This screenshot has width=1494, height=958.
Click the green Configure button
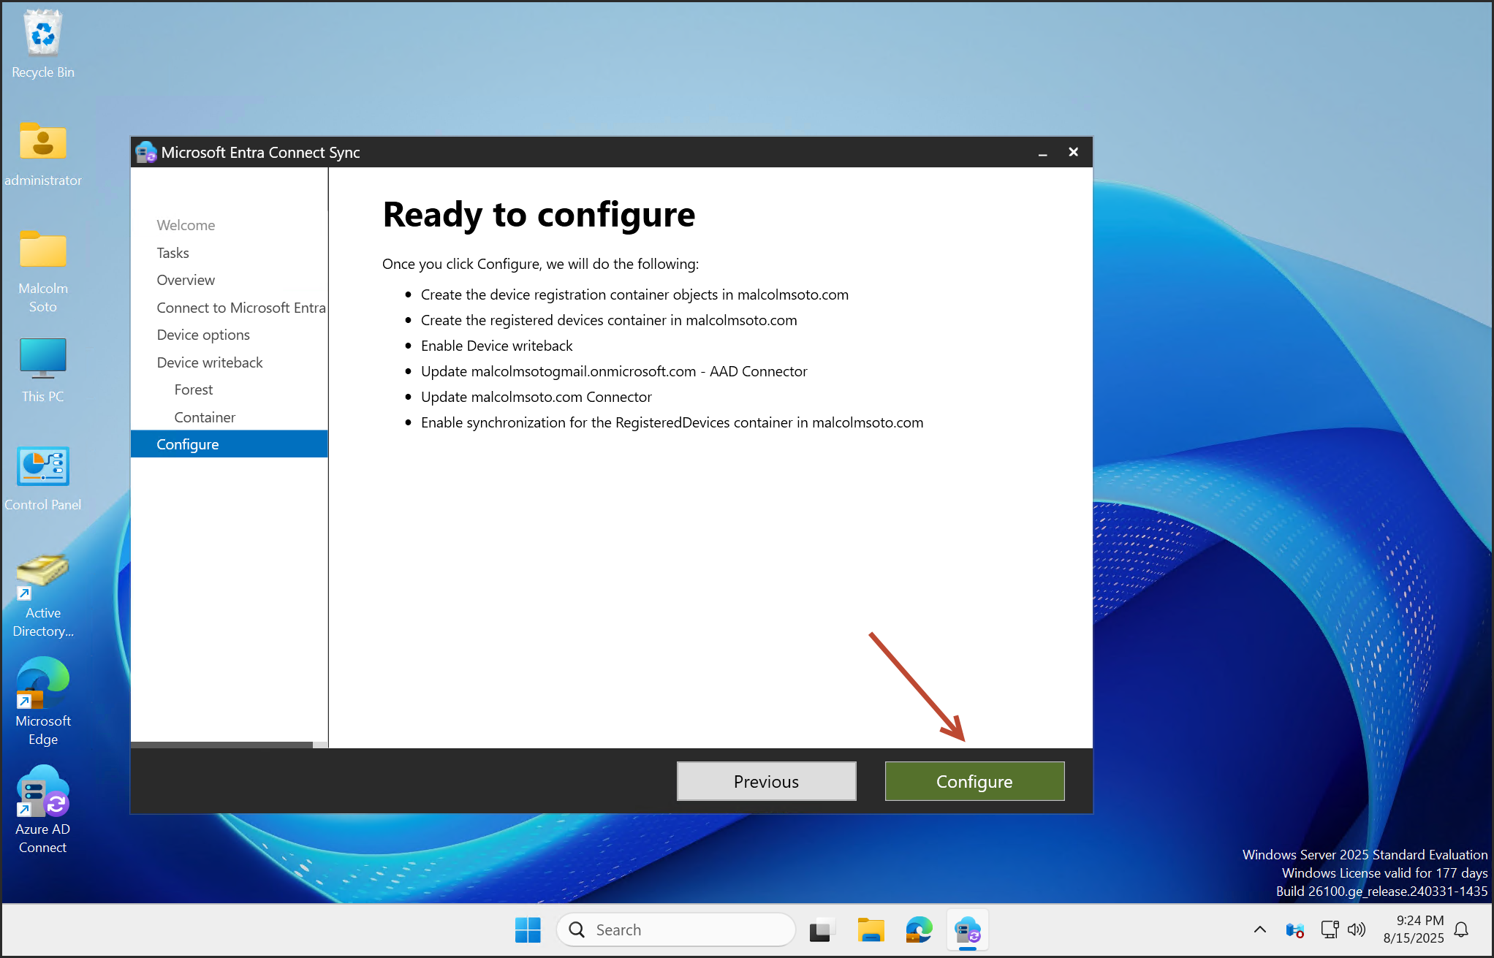click(x=974, y=781)
